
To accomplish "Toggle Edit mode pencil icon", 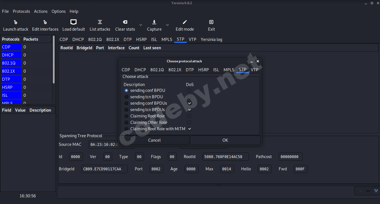I will (x=185, y=22).
